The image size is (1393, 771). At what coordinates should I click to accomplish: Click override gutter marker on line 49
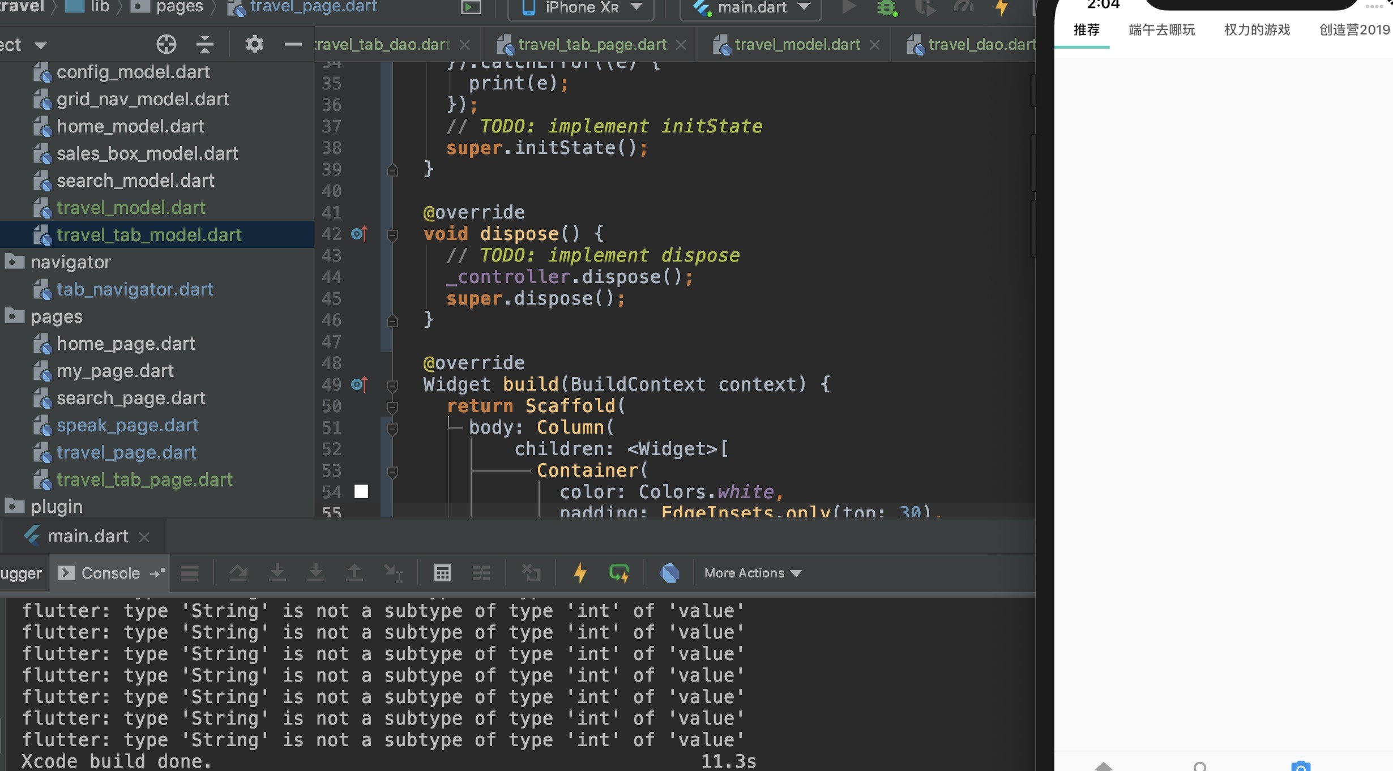pyautogui.click(x=359, y=384)
